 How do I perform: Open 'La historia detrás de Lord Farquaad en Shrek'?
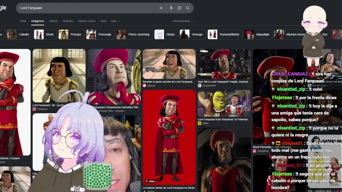click(x=169, y=188)
